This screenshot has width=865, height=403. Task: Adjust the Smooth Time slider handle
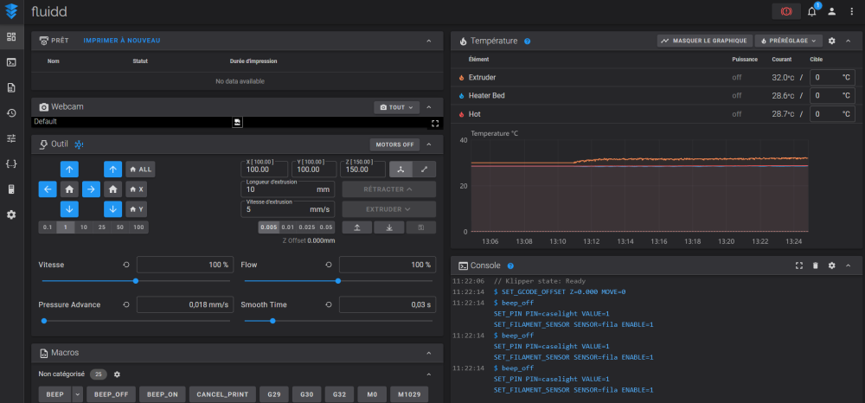tap(272, 321)
